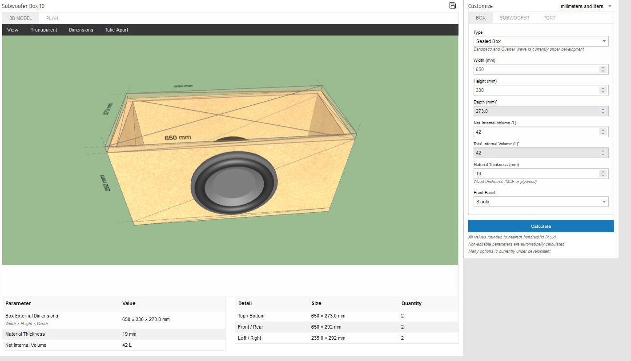Open the PORT tab
This screenshot has width=631, height=361.
point(549,18)
